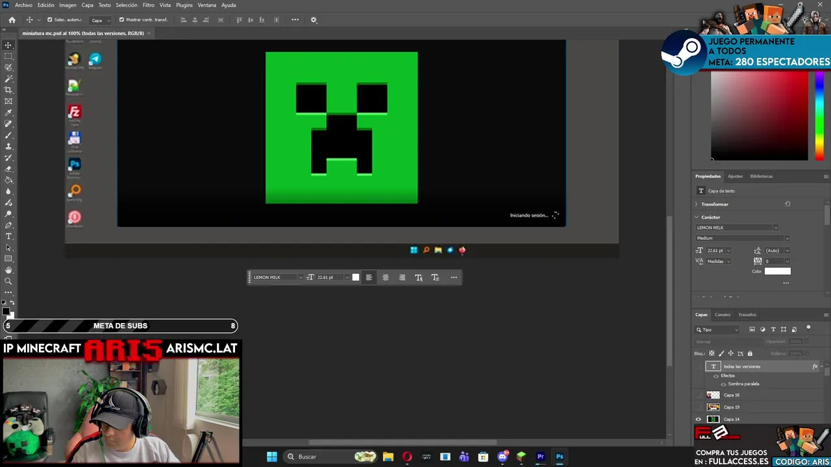This screenshot has height=467, width=831.
Task: Open font dropdown in floating text bar
Action: coord(300,278)
